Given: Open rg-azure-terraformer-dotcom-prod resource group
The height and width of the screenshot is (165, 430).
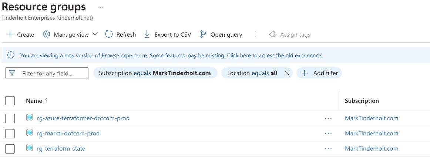Looking at the screenshot, I should [x=83, y=118].
